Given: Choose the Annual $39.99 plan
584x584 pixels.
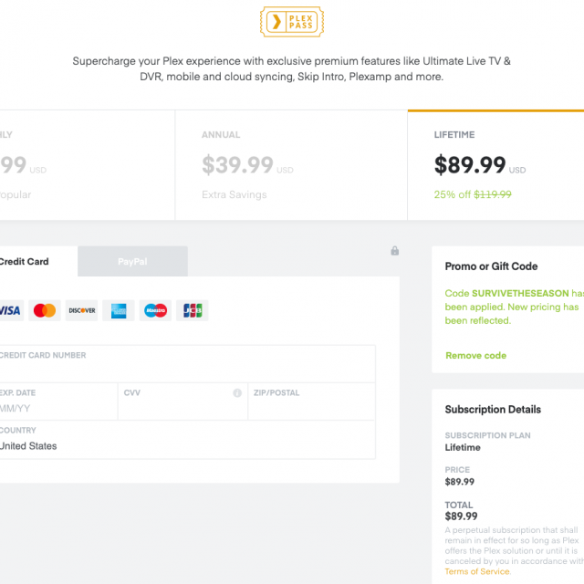Looking at the screenshot, I should pyautogui.click(x=291, y=165).
